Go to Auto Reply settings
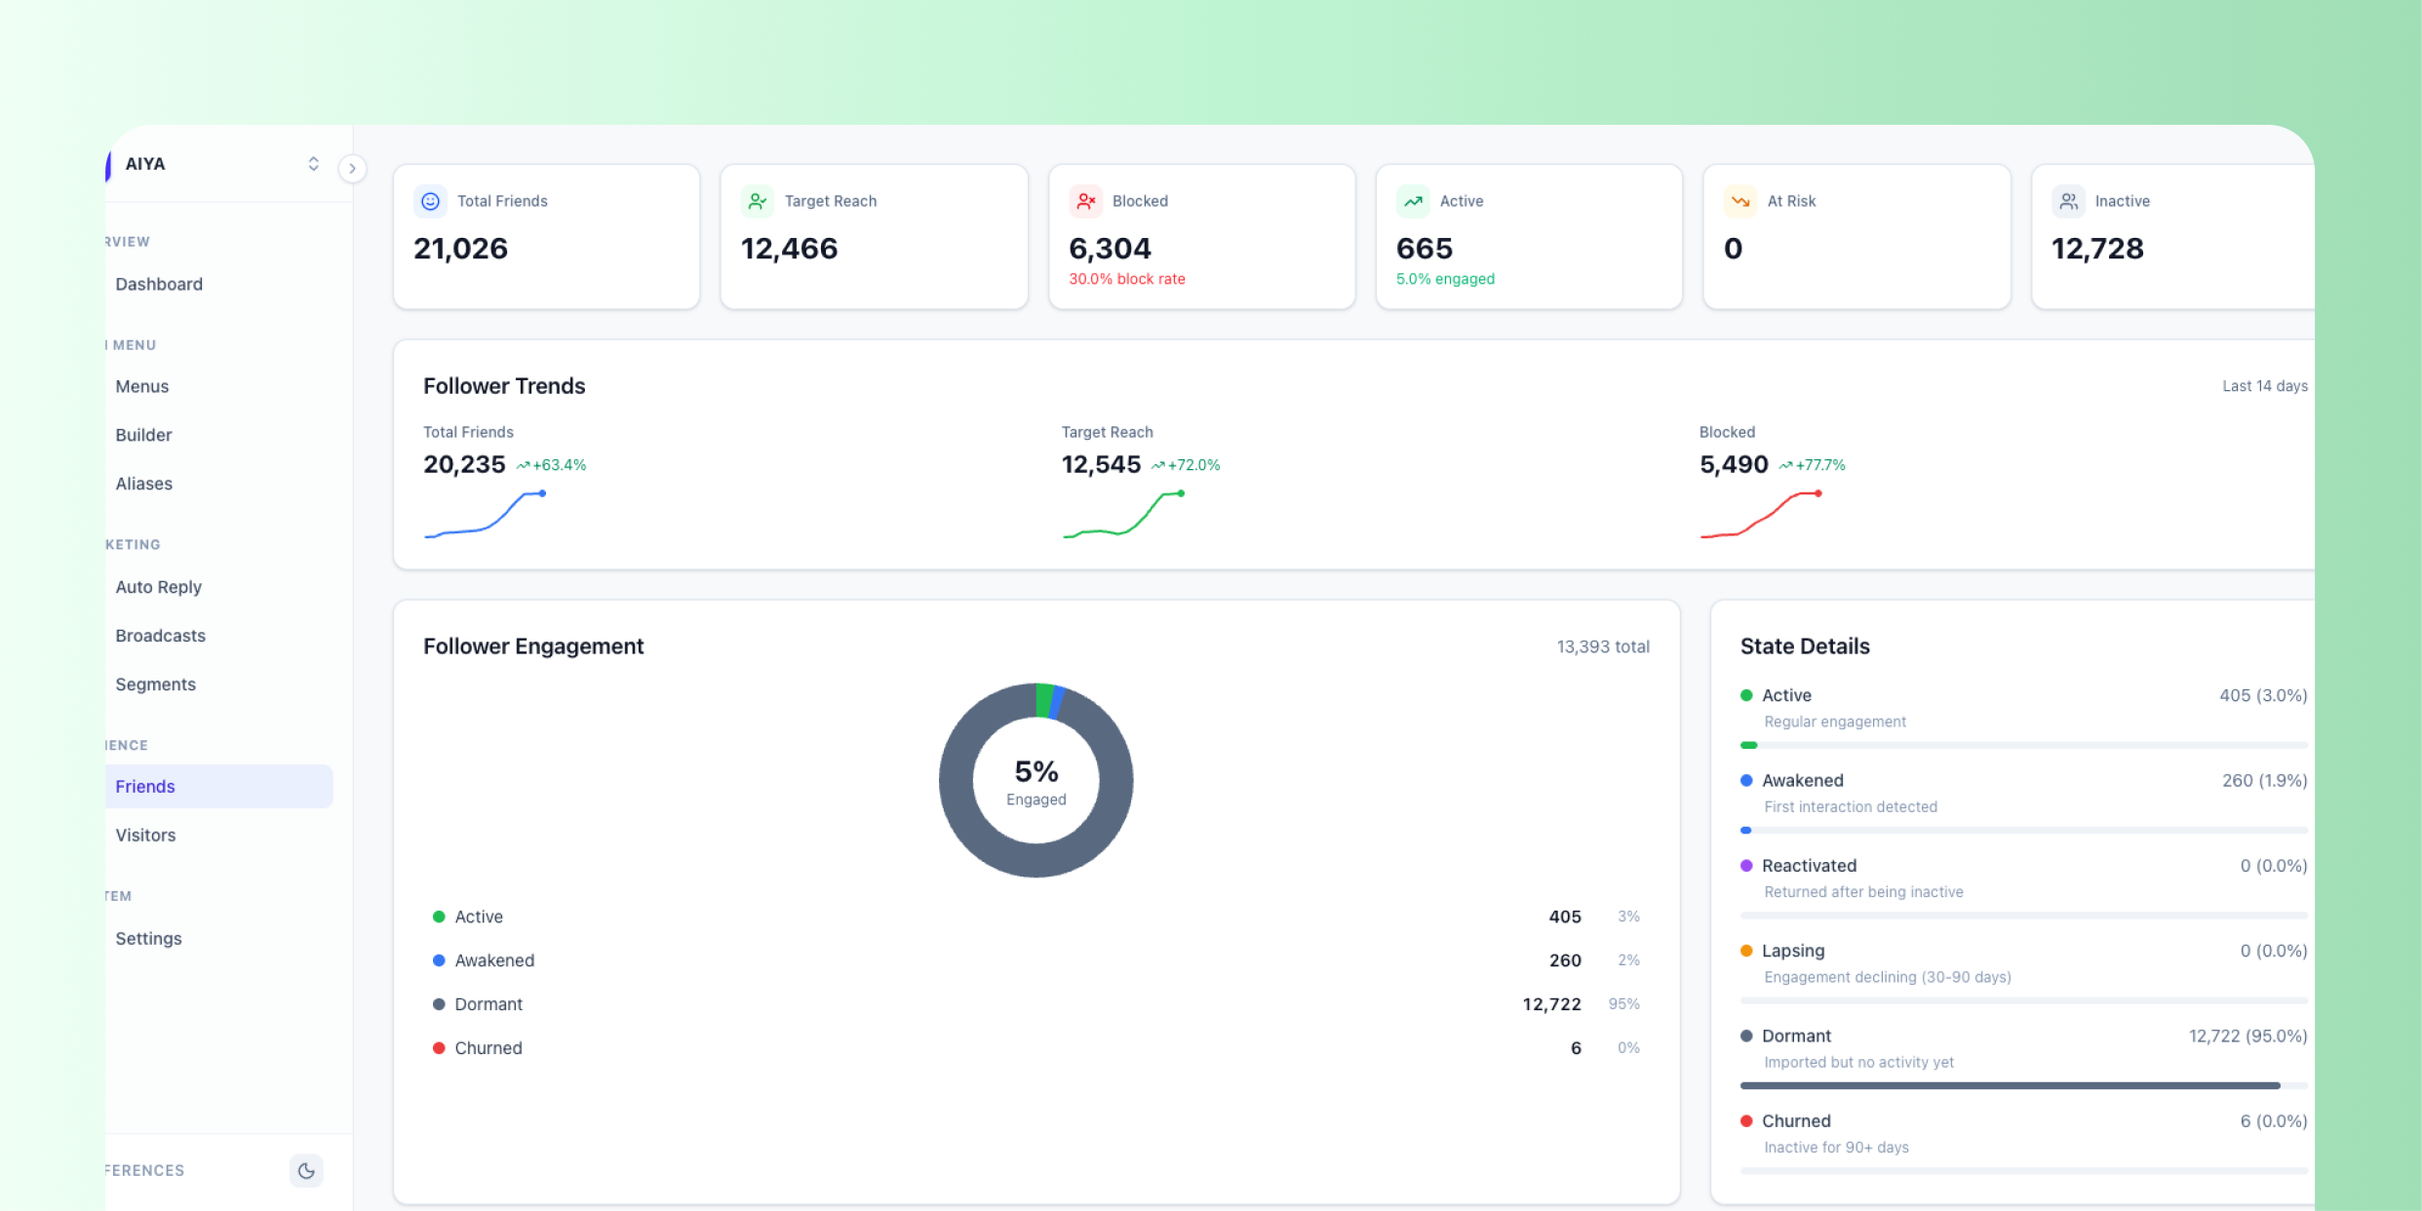Image resolution: width=2422 pixels, height=1211 pixels. point(158,587)
